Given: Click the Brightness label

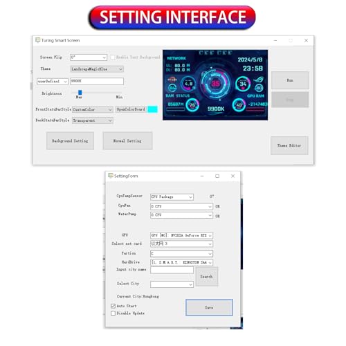Looking at the screenshot, I should pyautogui.click(x=52, y=93).
